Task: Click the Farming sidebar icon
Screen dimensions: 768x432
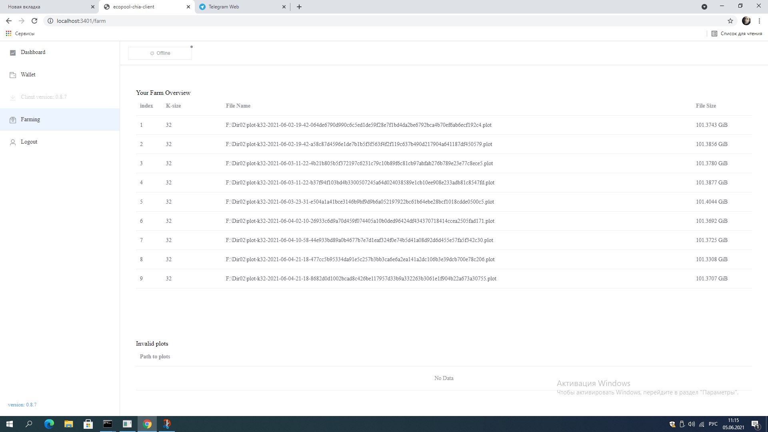Action: (13, 120)
